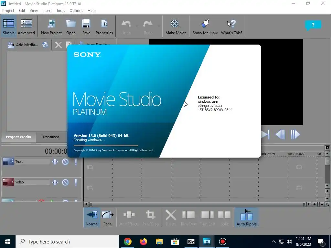331x248 pixels.
Task: Click the marker flag icon above scrollbar
Action: click(327, 148)
